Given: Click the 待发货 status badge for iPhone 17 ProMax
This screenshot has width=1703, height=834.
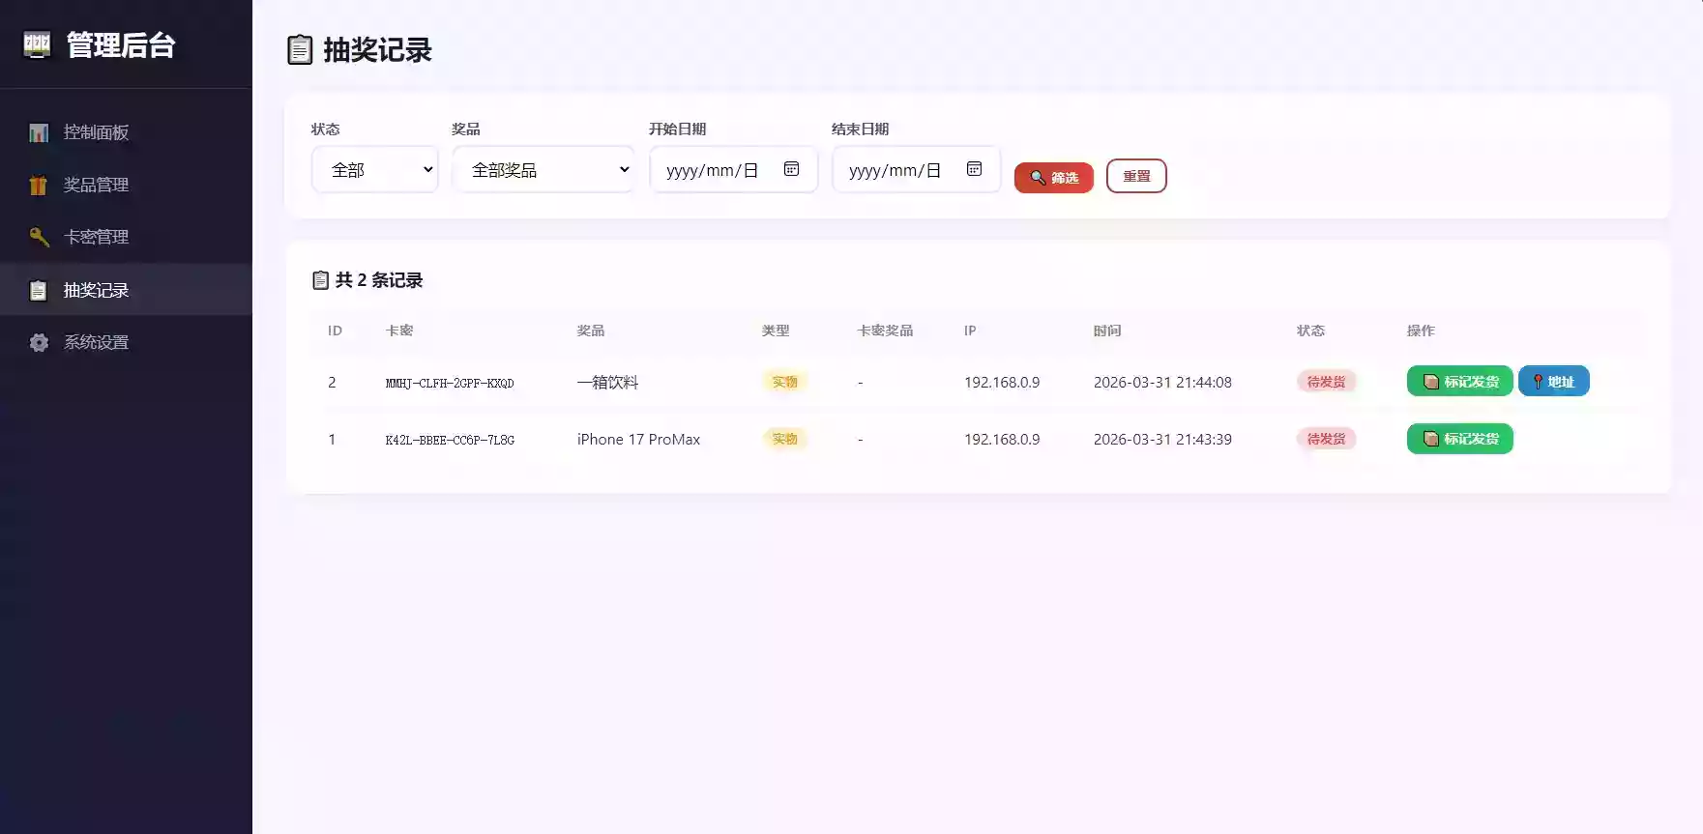Looking at the screenshot, I should pos(1327,439).
